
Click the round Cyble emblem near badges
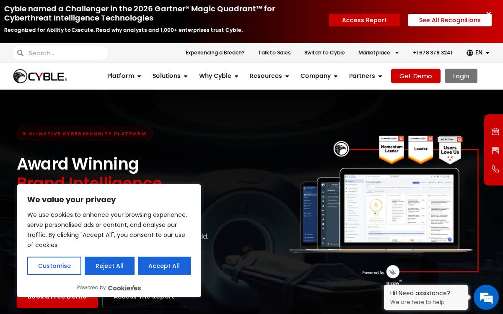pos(341,149)
